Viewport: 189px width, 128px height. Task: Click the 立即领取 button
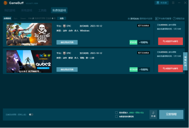click(171, 114)
